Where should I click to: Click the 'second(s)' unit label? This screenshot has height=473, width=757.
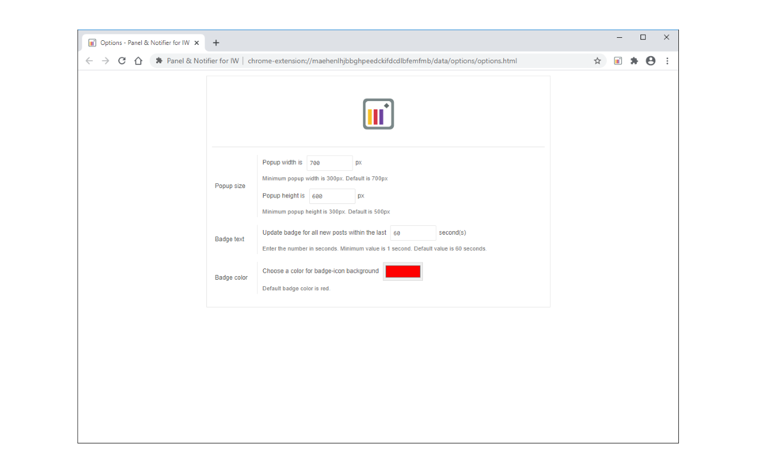(452, 232)
